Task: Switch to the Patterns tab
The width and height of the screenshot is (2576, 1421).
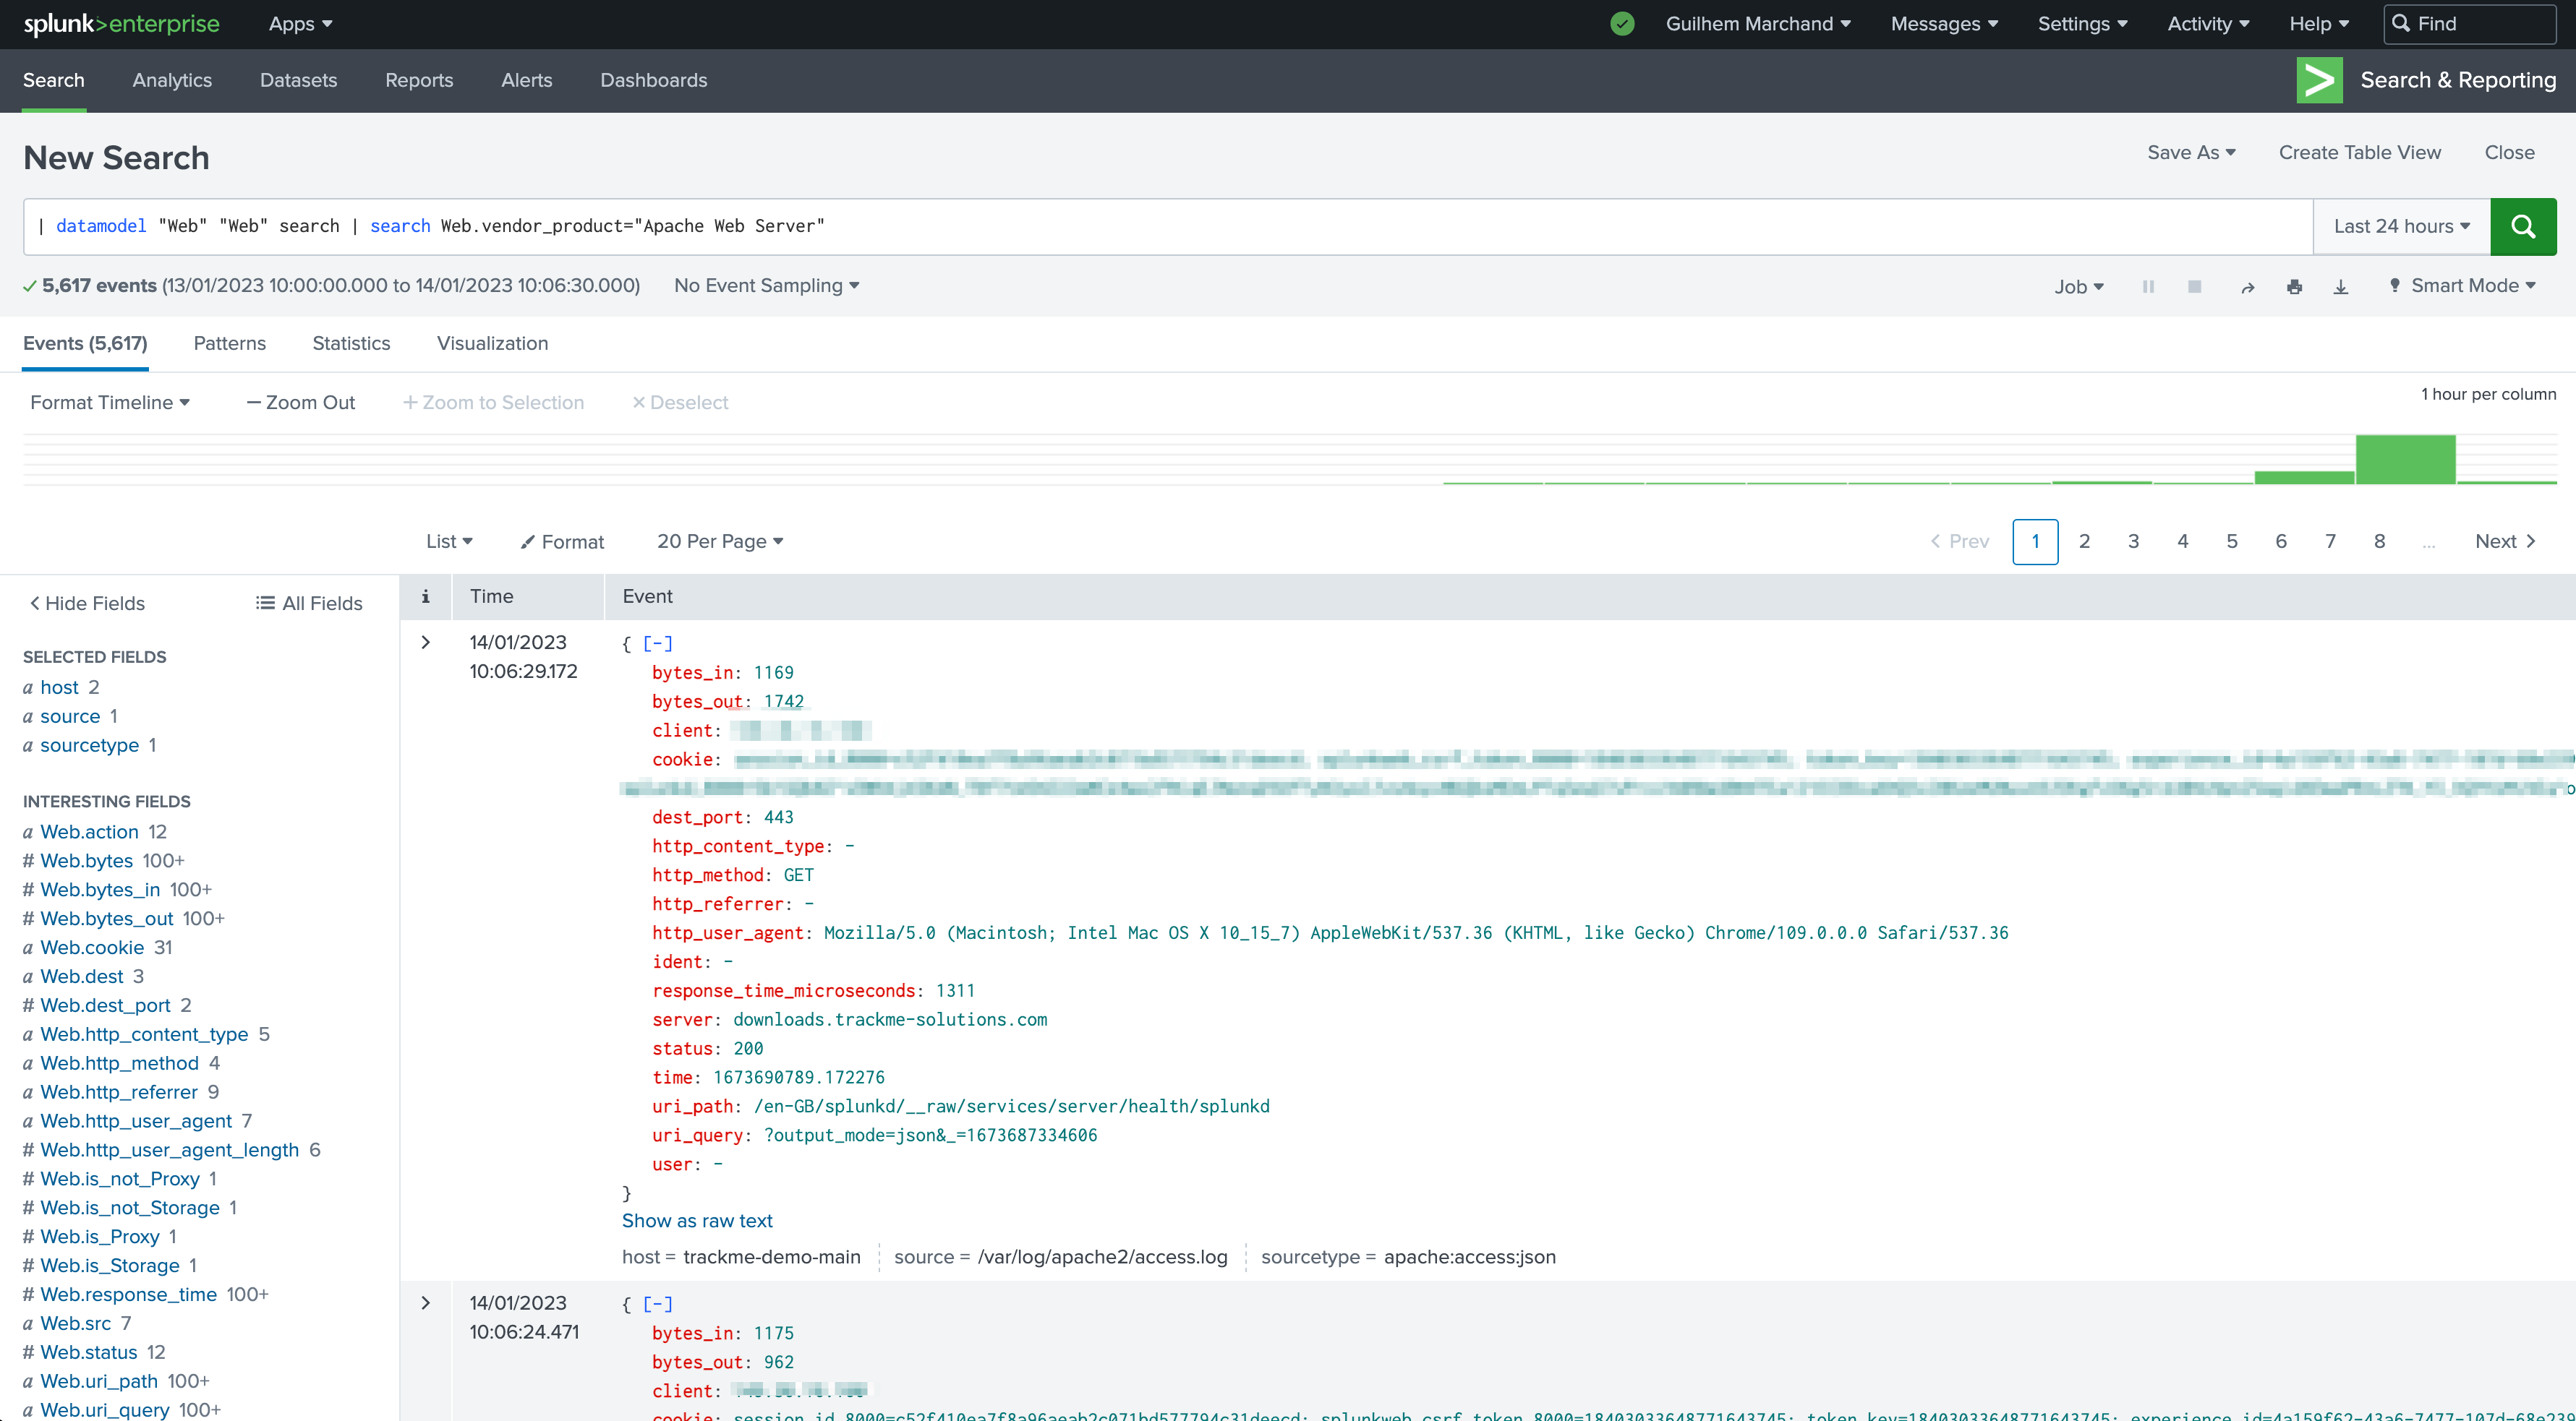Action: [x=229, y=344]
